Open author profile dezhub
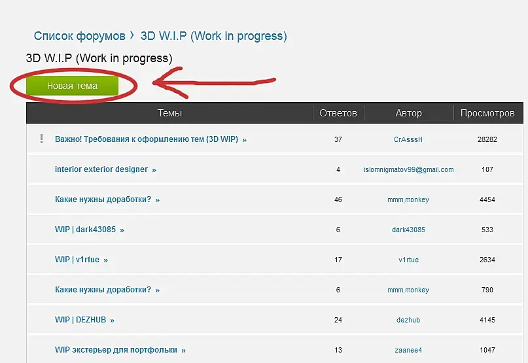528x363 pixels. 408,320
